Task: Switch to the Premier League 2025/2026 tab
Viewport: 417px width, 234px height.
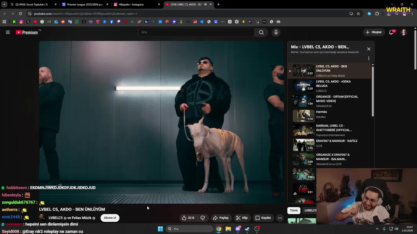Action: click(x=85, y=5)
